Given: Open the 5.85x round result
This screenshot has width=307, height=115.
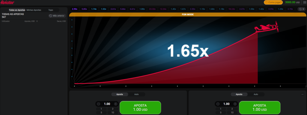Looking at the screenshot, I should click(x=84, y=9).
